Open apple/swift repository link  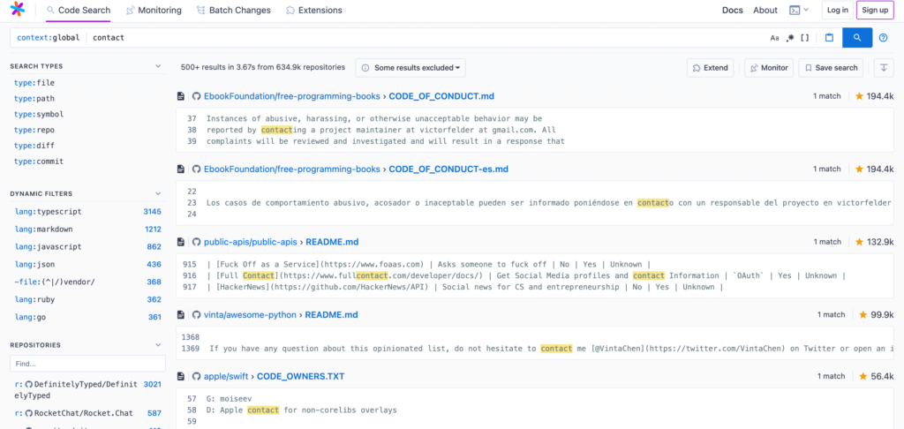(x=225, y=376)
